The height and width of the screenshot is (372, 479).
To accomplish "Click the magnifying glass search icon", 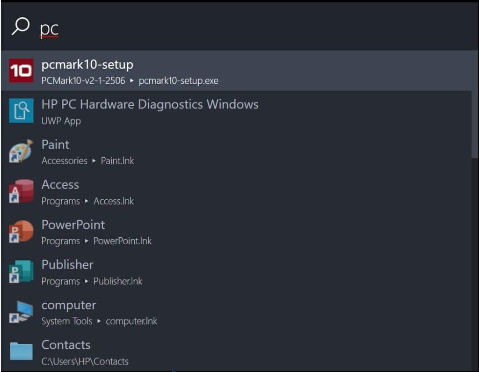I will (19, 27).
